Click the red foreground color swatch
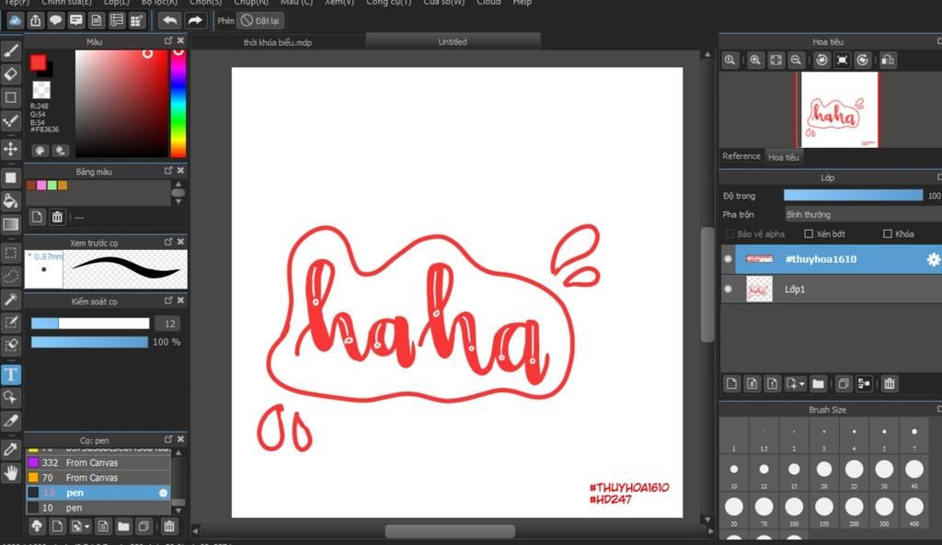Screen dimensions: 942x545 [x=38, y=62]
